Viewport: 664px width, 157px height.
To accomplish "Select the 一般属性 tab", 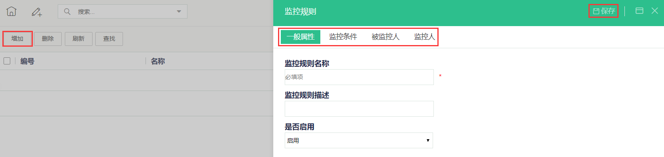I will (x=301, y=37).
